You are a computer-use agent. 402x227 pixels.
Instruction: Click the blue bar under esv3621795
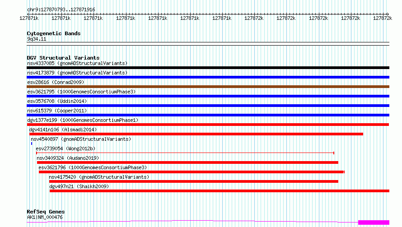click(x=208, y=96)
